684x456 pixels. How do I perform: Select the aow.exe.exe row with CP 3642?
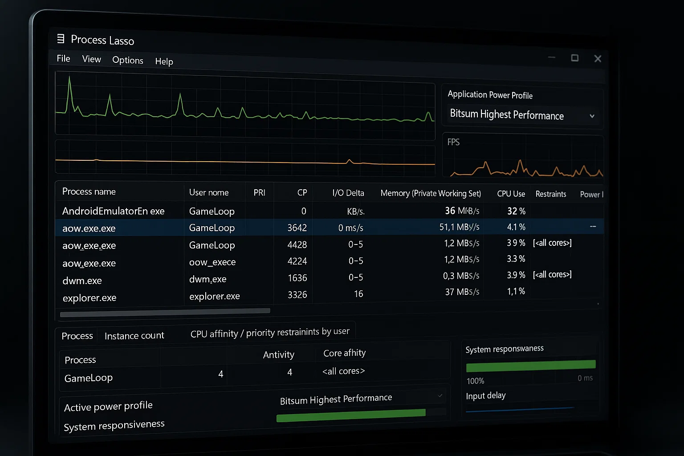point(330,227)
